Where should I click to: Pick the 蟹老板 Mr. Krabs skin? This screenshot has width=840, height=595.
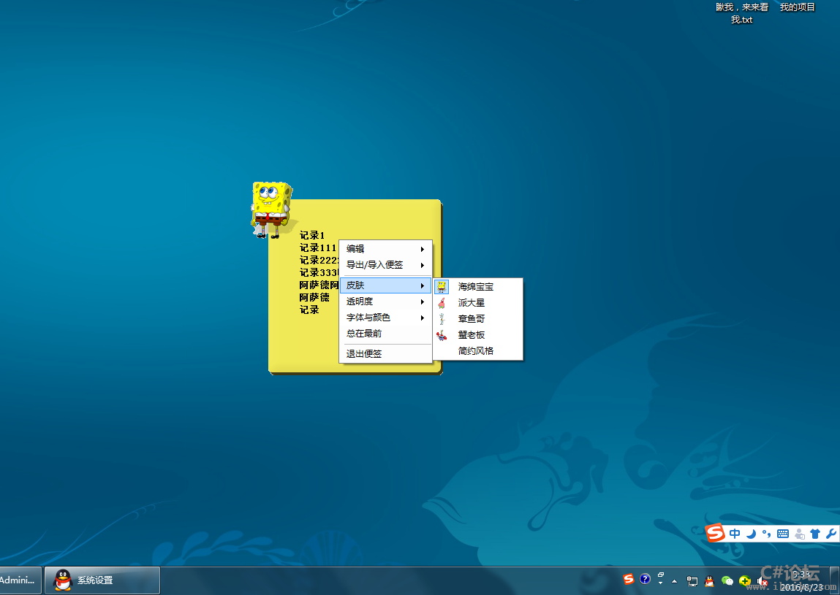(478, 335)
